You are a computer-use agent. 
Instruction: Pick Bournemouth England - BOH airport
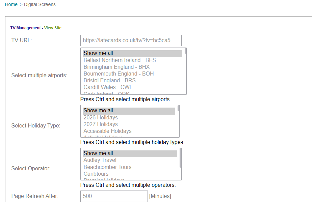(x=118, y=74)
